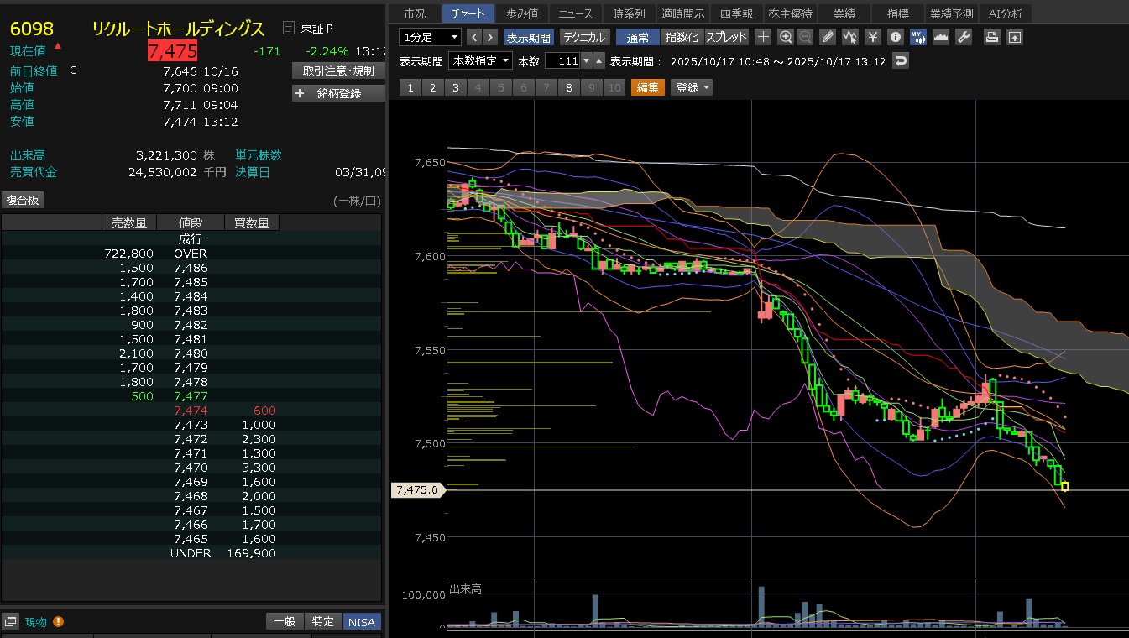
Task: Select the NISA account type
Action: pyautogui.click(x=362, y=621)
